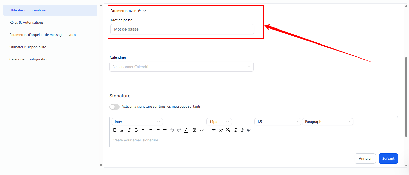
Task: Pick the text color swatch icon
Action: (x=186, y=130)
